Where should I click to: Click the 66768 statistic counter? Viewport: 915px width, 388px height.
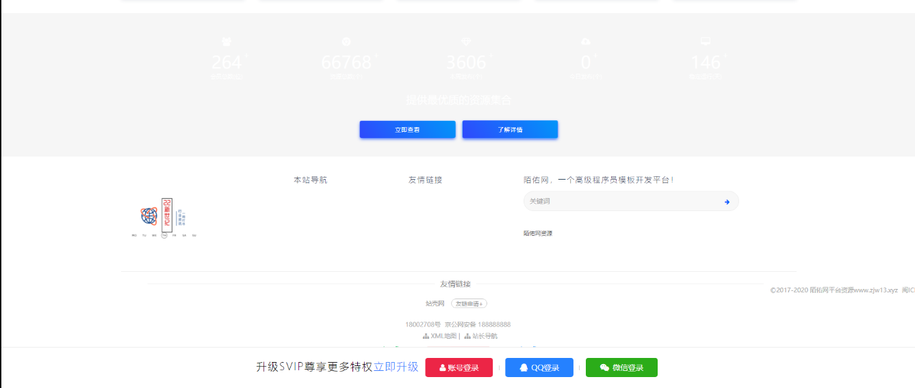[346, 62]
